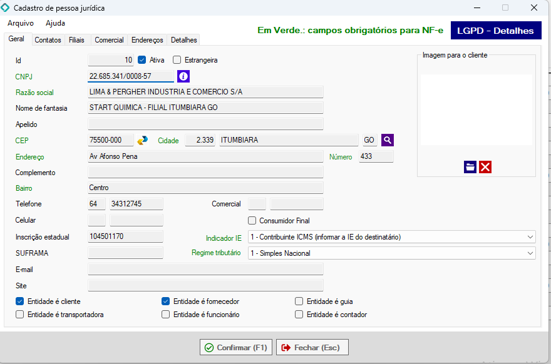The width and height of the screenshot is (551, 364).
Task: Click the CEP lookup arrows icon
Action: (x=143, y=140)
